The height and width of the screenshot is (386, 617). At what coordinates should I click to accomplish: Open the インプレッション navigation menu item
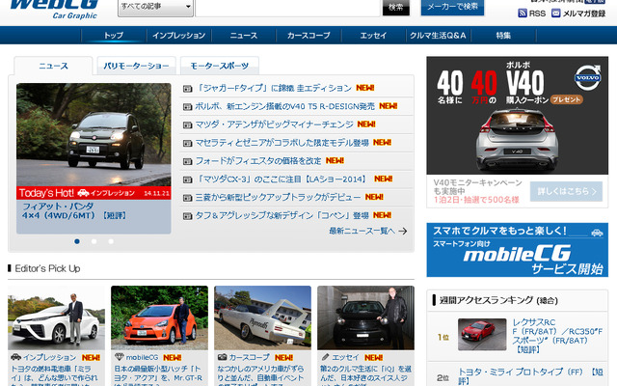pyautogui.click(x=178, y=36)
